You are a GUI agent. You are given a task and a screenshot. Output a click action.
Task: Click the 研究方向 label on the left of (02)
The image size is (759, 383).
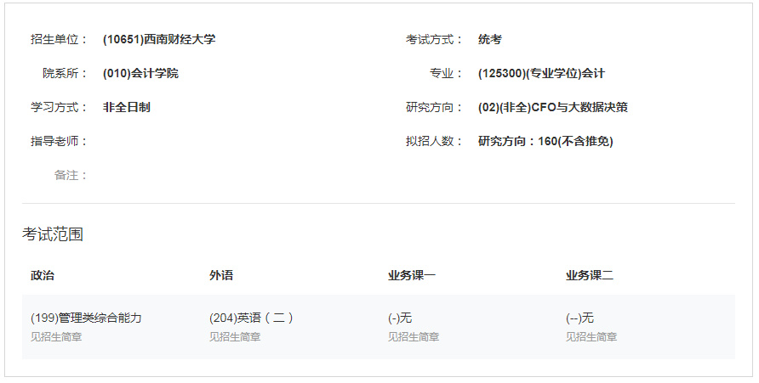tap(434, 107)
